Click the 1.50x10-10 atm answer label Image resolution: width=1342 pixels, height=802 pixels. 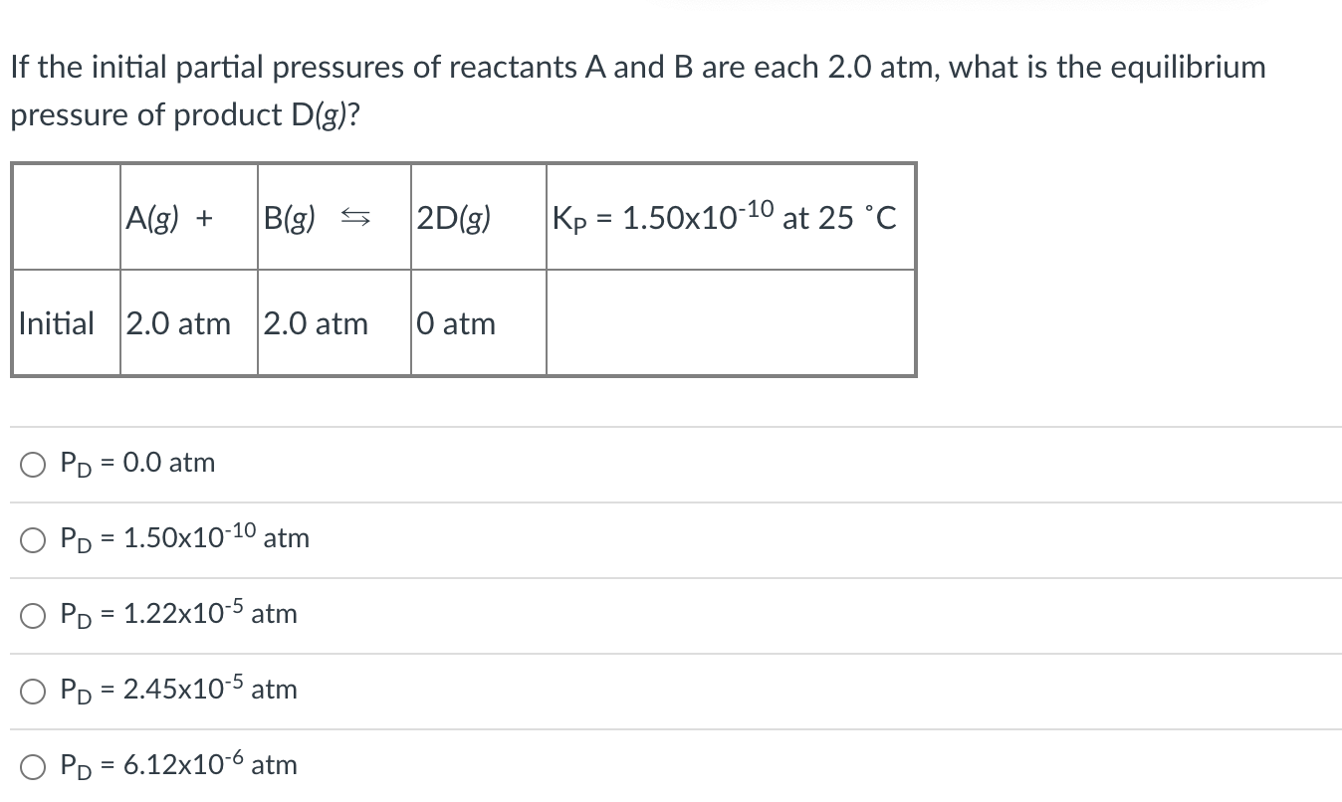[x=184, y=537]
